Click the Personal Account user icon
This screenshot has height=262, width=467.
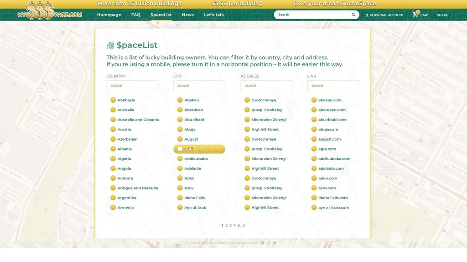(x=367, y=15)
